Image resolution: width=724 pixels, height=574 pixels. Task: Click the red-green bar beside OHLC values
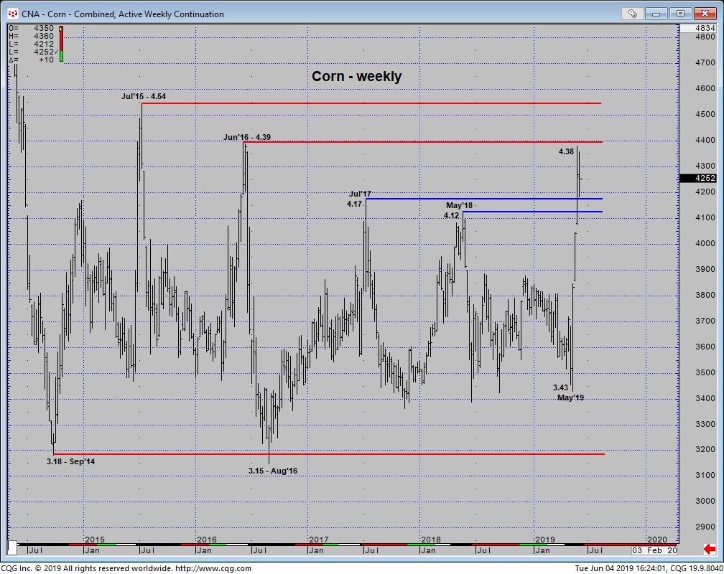(61, 43)
